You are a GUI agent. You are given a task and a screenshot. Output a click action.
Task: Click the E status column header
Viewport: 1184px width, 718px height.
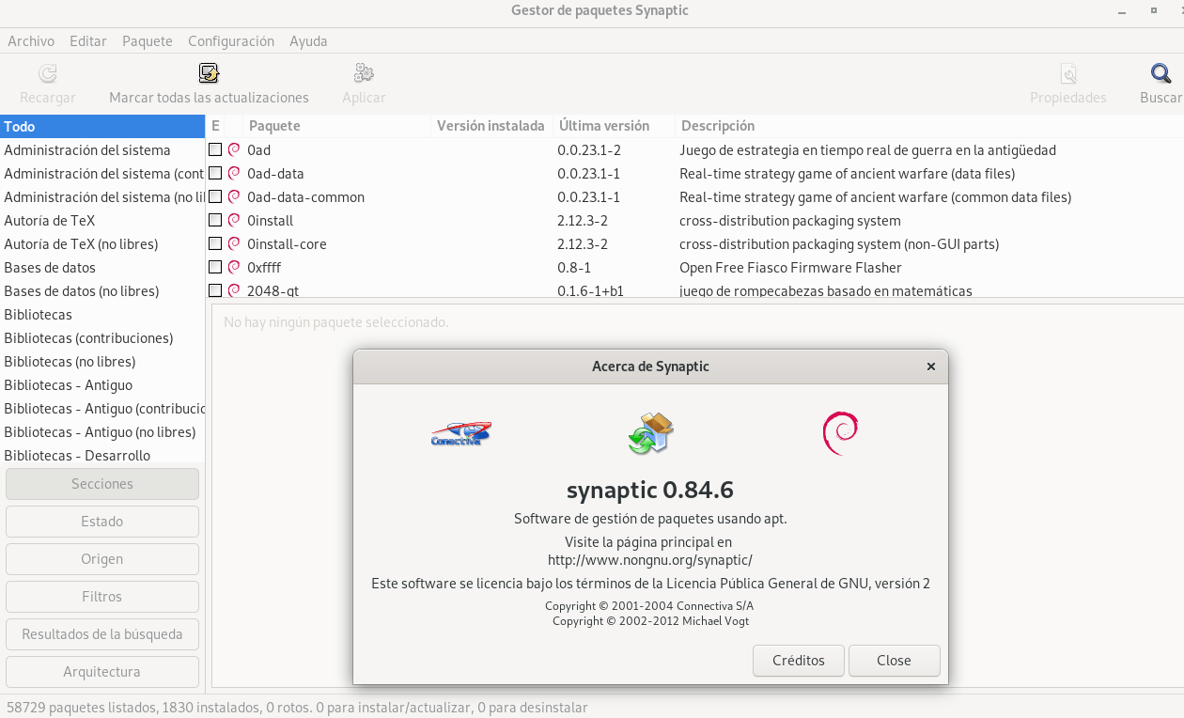coord(215,126)
